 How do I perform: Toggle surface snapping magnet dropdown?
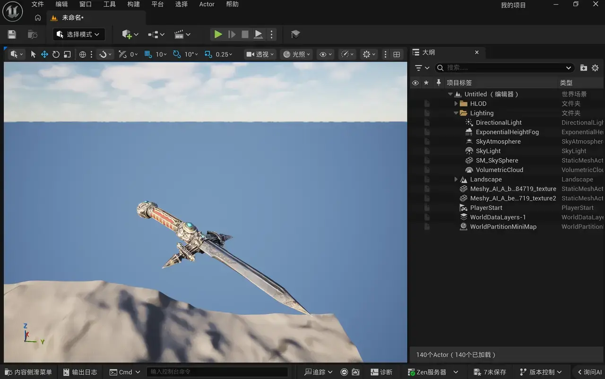click(x=105, y=54)
